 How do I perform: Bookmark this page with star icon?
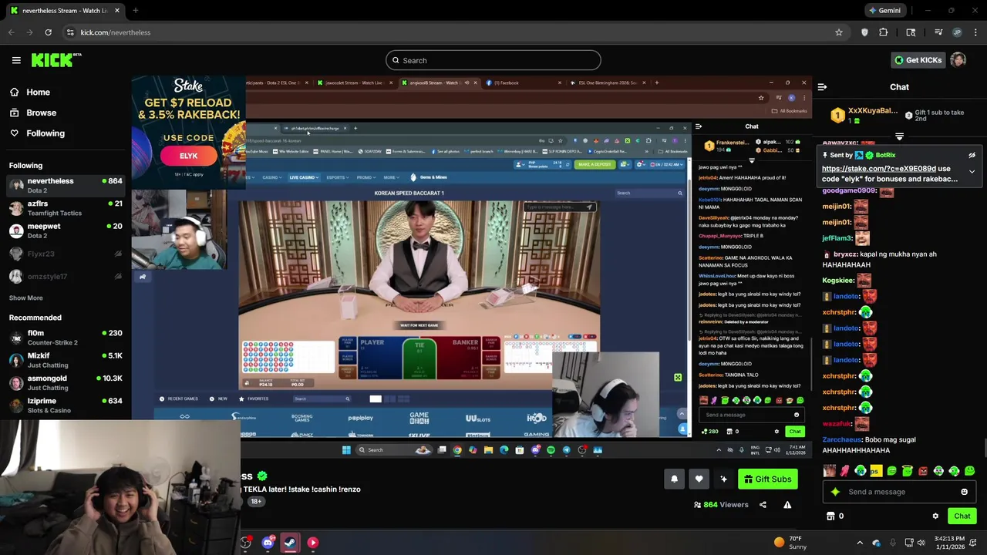[838, 32]
